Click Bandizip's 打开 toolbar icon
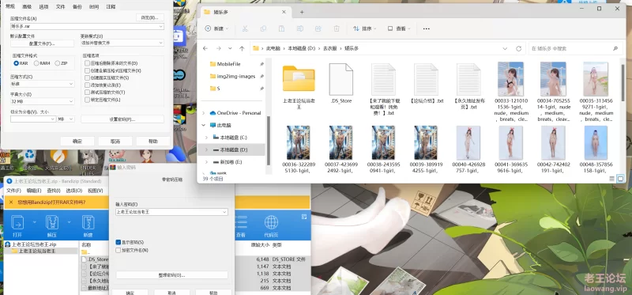This screenshot has width=632, height=295. (x=17, y=226)
